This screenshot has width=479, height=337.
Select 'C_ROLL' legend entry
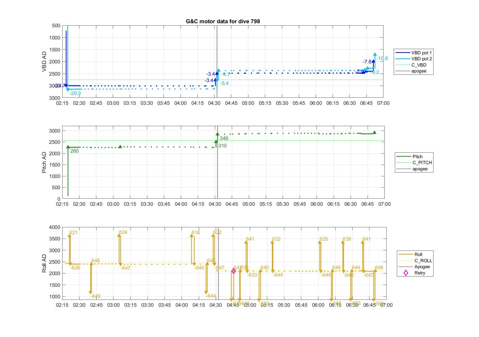(415, 260)
